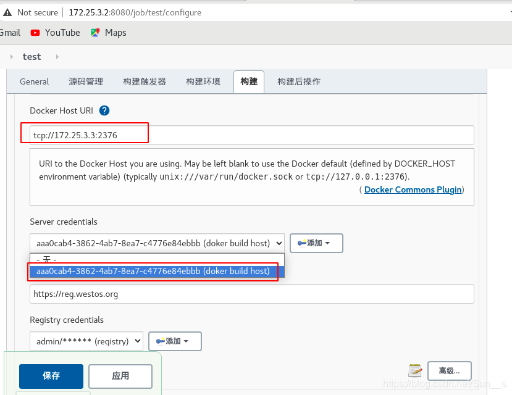Screen dimensions: 512x395
Task: Select the doker build host credential option
Action: [157, 272]
